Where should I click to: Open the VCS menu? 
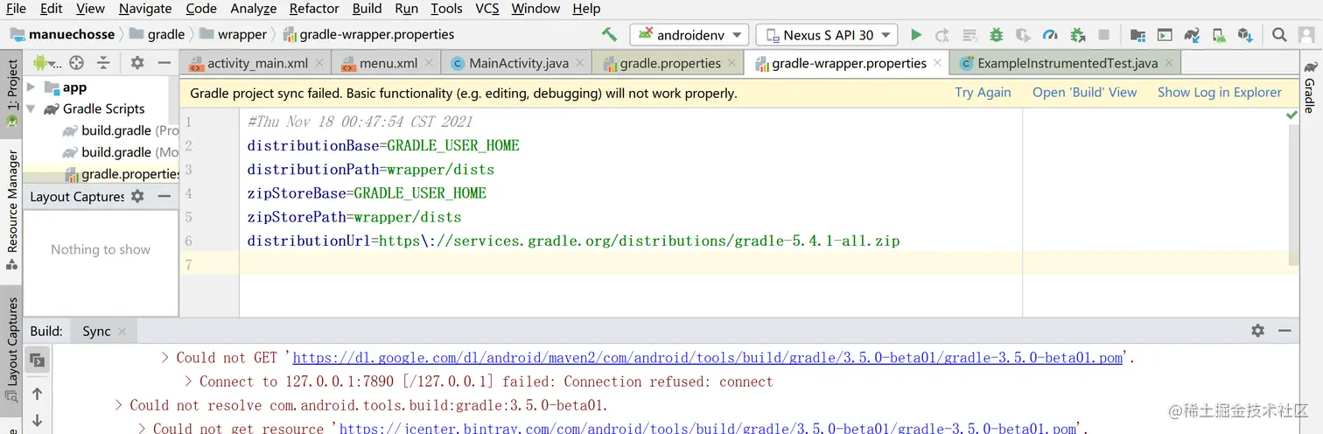point(487,9)
